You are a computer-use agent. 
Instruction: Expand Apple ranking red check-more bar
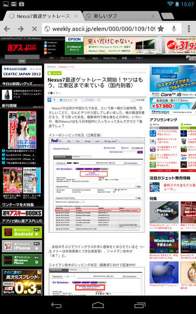click(164, 171)
